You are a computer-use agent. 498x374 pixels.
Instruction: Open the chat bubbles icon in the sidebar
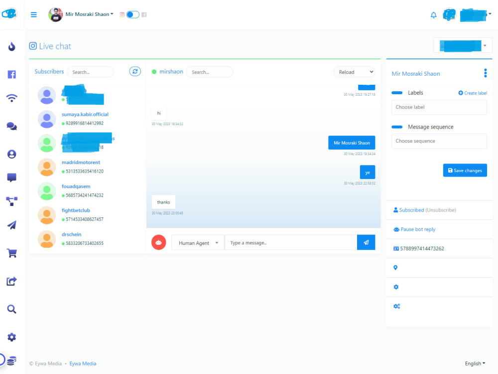click(12, 126)
